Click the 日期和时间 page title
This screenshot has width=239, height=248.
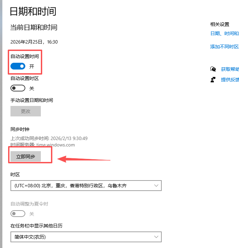33,11
